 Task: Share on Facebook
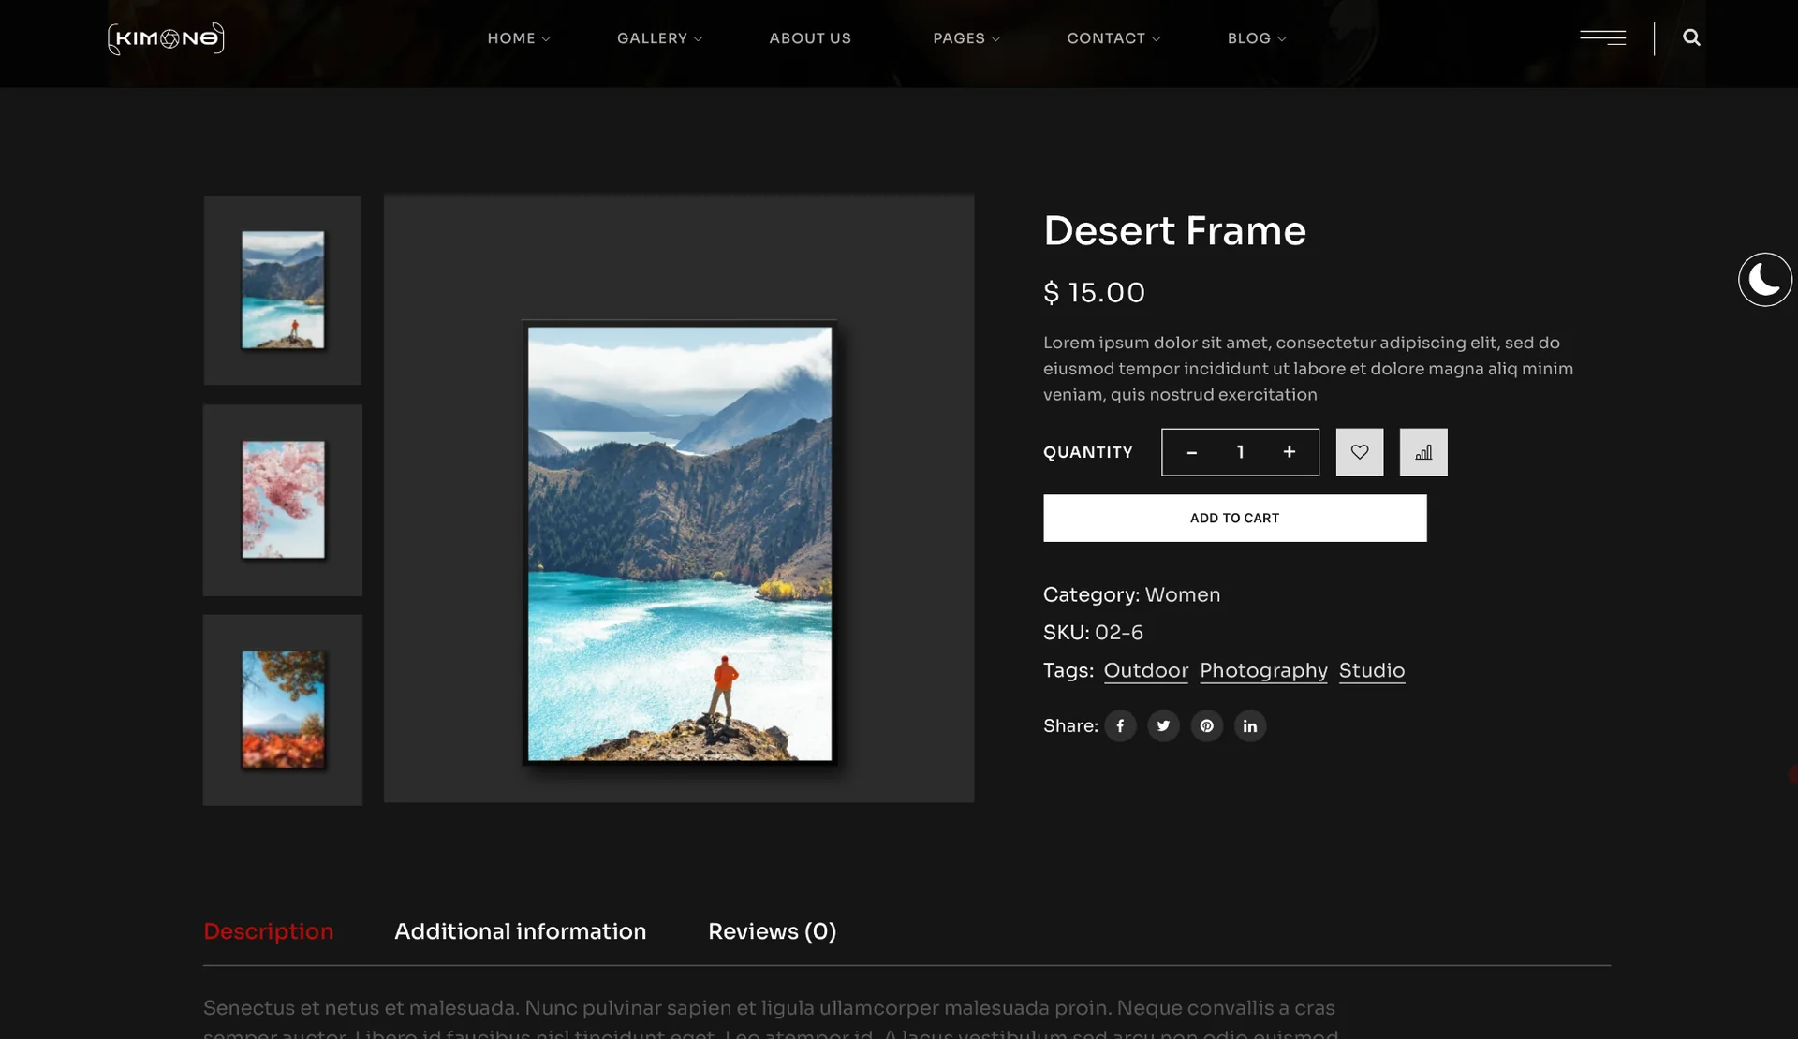1120,726
